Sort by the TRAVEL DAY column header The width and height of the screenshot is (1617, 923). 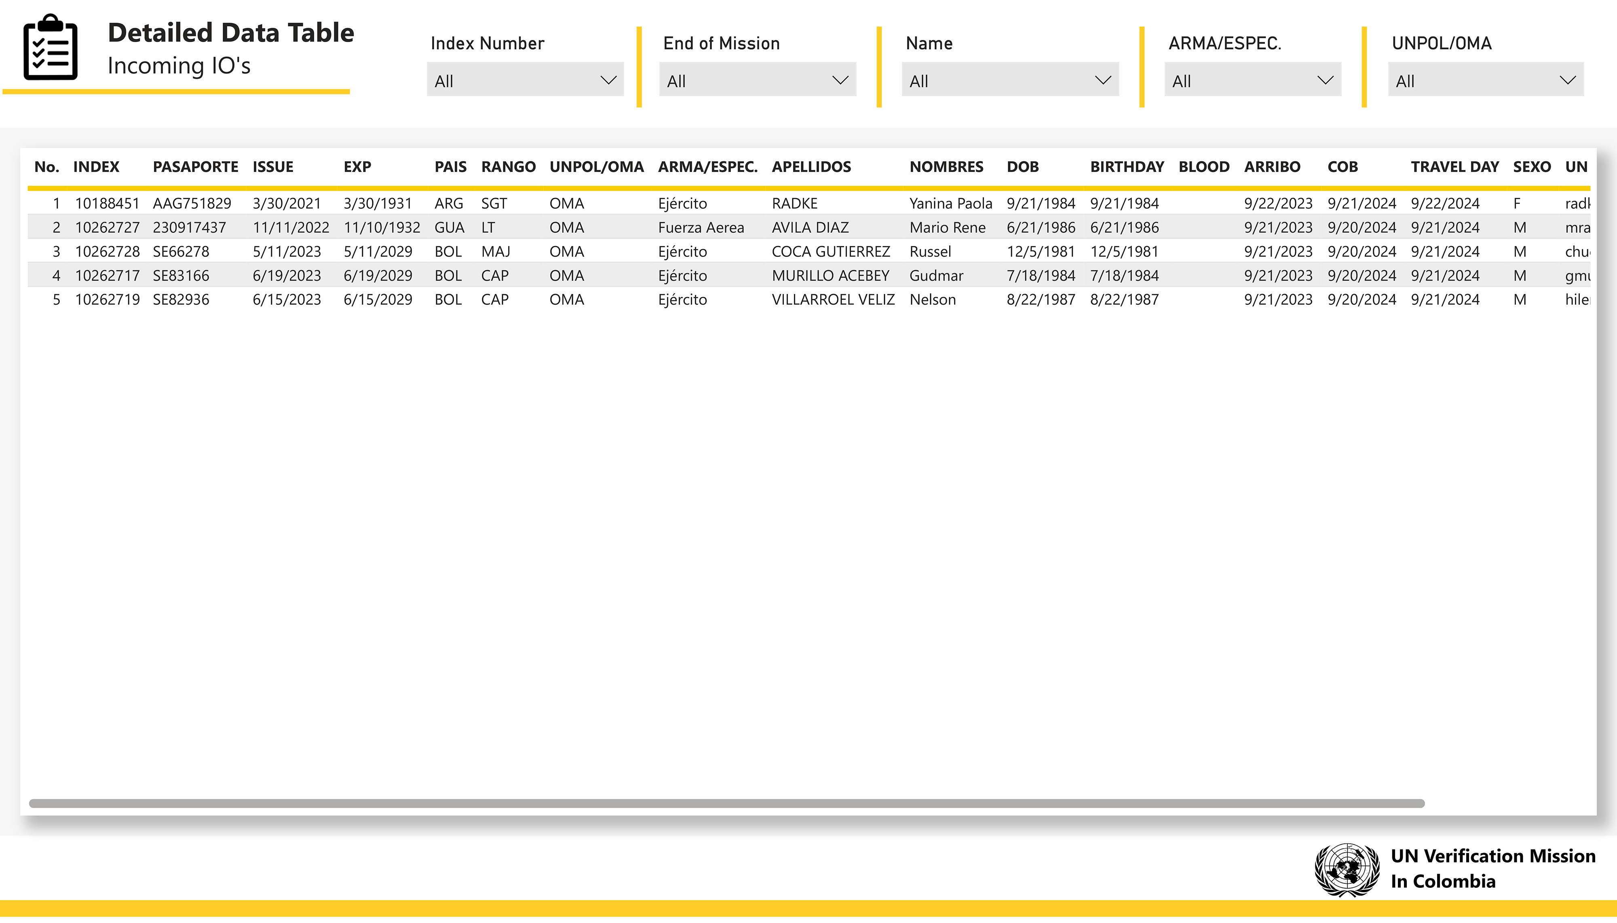point(1455,167)
